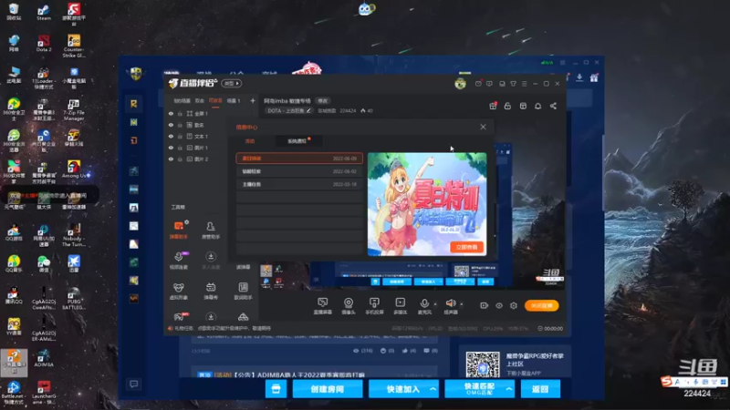The image size is (730, 410).
Task: Open the Among Us desktop shortcut
Action: point(74,169)
